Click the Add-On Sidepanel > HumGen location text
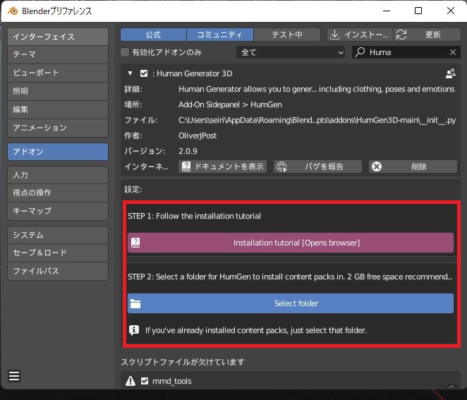The image size is (467, 400). point(230,104)
